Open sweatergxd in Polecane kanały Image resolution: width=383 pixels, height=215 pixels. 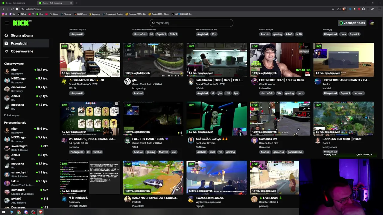click(26, 148)
